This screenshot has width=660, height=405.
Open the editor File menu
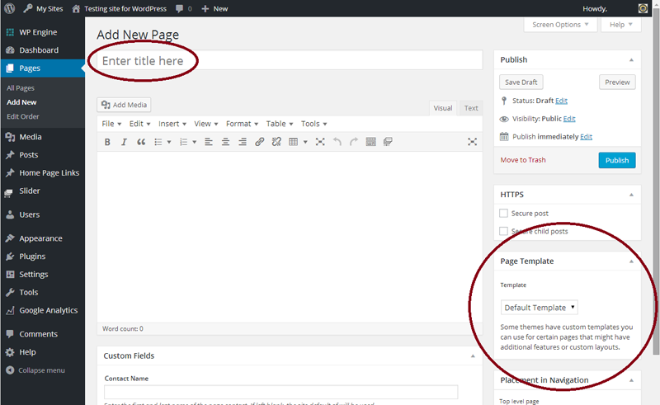coord(111,124)
